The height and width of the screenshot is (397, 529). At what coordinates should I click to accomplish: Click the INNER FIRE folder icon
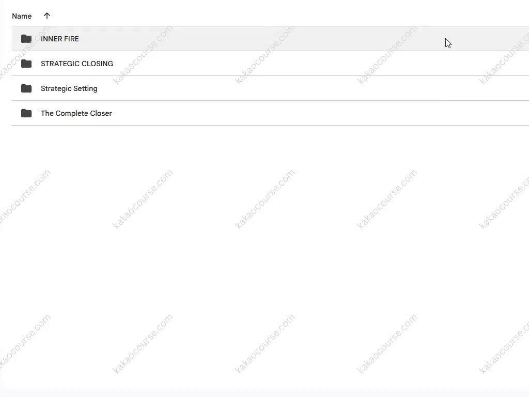(x=26, y=39)
